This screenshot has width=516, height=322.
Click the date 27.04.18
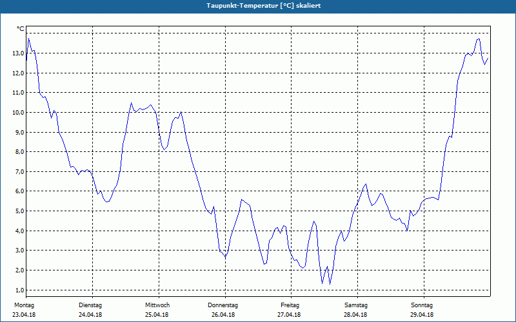click(x=289, y=315)
